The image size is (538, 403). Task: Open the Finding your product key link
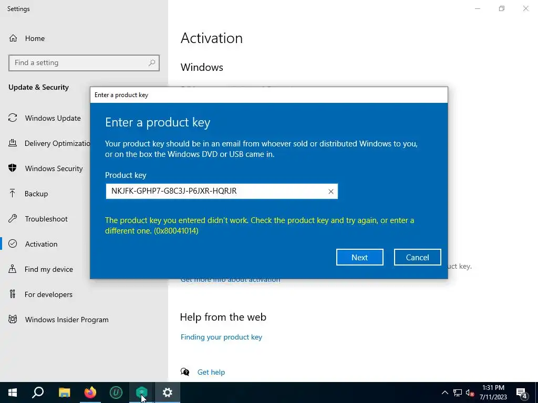point(221,337)
